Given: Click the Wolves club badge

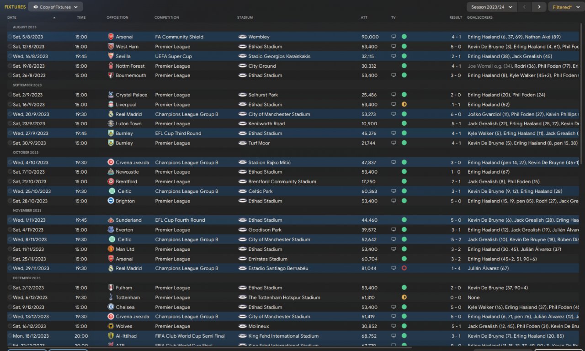Looking at the screenshot, I should tap(111, 326).
